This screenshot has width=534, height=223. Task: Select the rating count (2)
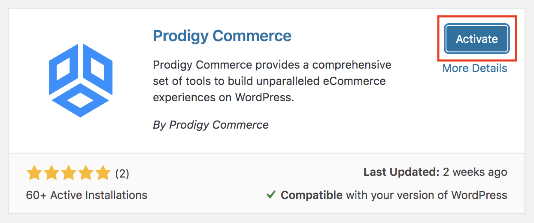coord(122,174)
